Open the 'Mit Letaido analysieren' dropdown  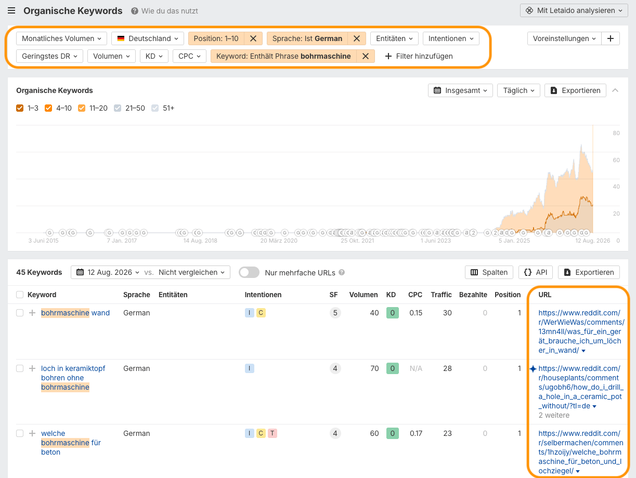pos(574,10)
